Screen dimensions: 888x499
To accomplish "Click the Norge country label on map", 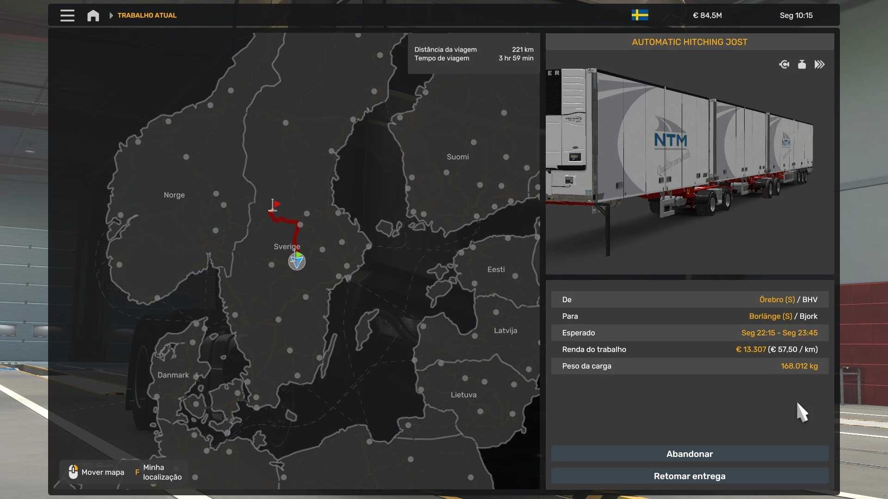I will (174, 195).
